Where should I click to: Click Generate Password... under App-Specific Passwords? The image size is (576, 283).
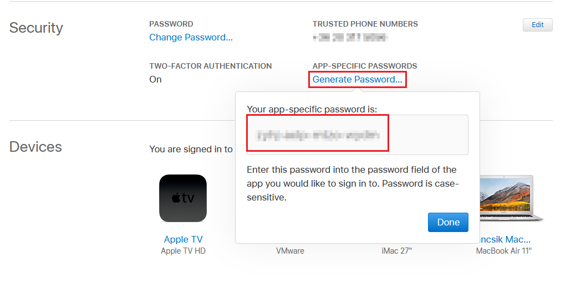(x=358, y=80)
